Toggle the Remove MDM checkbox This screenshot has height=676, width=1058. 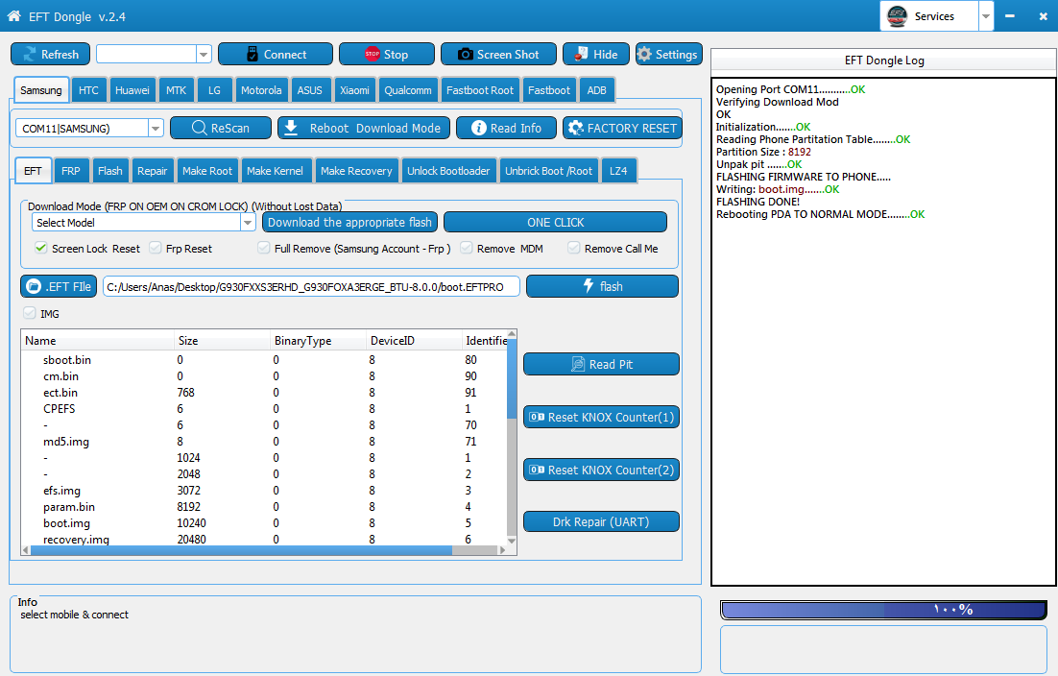[467, 248]
